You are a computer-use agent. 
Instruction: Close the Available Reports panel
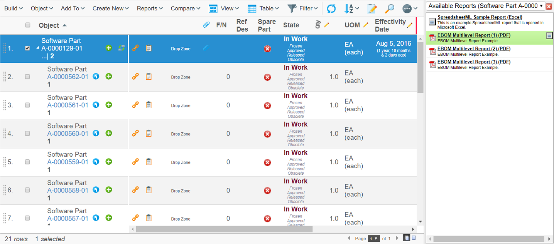[549, 6]
